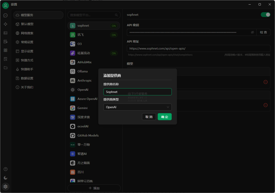The height and width of the screenshot is (193, 275).
Task: Select sophnet in provider list
Action: [94, 26]
